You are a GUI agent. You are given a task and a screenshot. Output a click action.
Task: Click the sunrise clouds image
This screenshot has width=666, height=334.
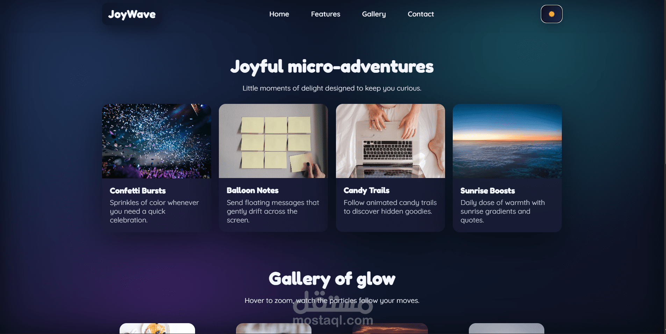coord(507,141)
